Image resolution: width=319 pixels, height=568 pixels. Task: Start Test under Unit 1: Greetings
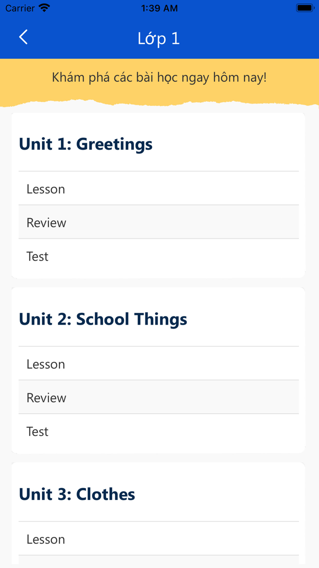[x=159, y=256]
